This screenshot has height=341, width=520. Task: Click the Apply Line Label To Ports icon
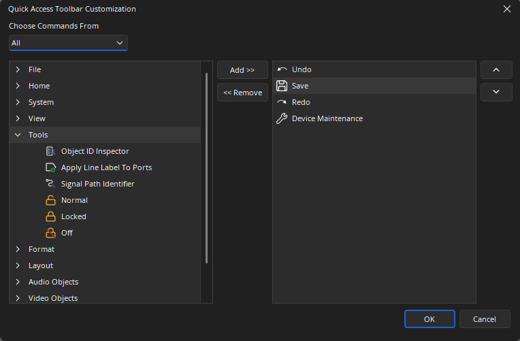(x=50, y=167)
